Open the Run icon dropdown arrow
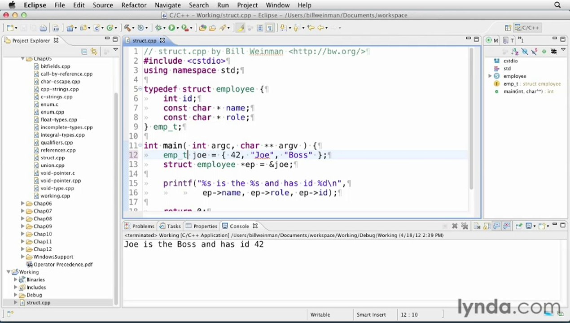 click(x=177, y=28)
